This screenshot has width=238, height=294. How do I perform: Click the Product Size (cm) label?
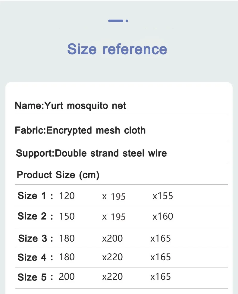[x=58, y=175]
